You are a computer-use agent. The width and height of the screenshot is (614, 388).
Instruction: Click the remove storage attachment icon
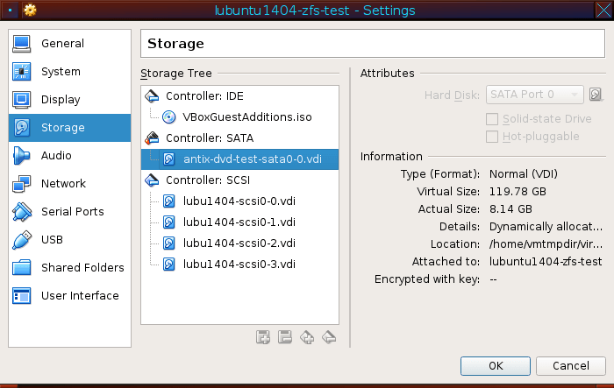point(285,337)
